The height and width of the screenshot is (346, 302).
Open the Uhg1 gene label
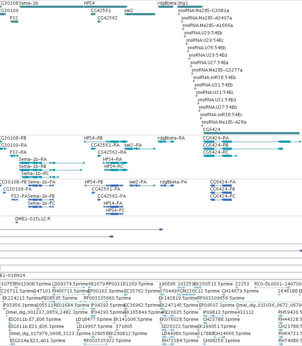pos(183,3)
